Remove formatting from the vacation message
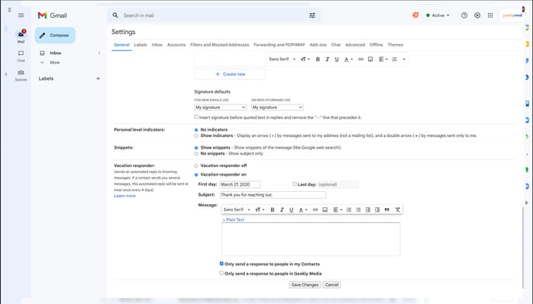The width and height of the screenshot is (533, 304). 397,210
